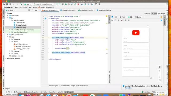Click the pan hand tool in preview
Image resolution: width=171 pixels, height=96 pixels.
(x=160, y=67)
